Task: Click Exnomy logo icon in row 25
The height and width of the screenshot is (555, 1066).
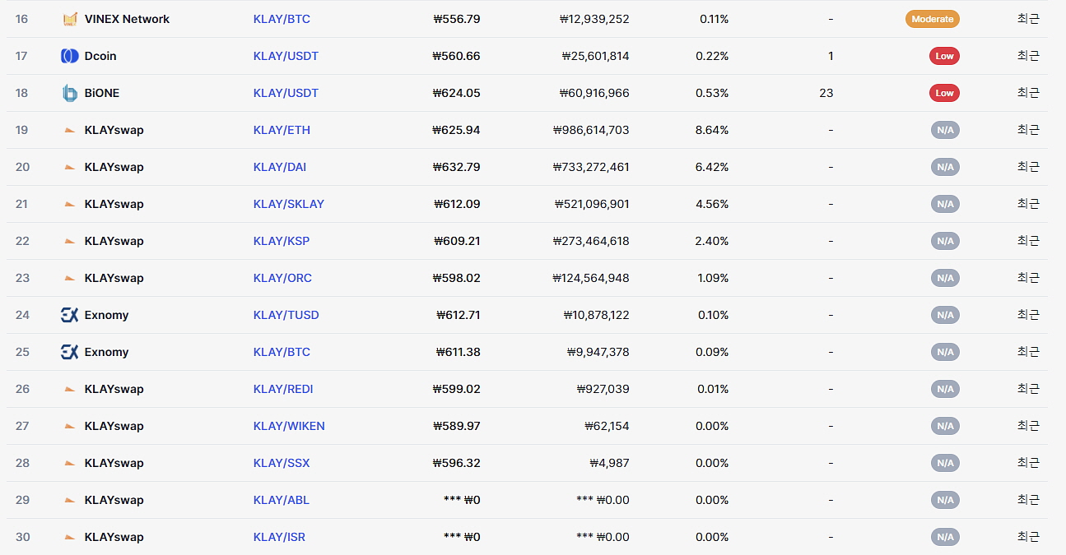Action: coord(70,352)
